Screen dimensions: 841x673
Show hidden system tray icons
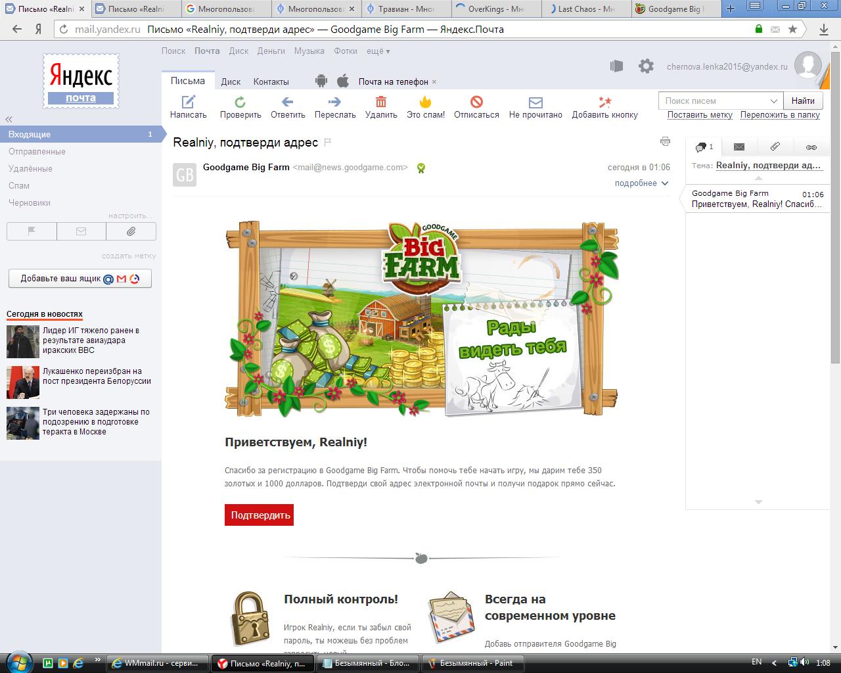coord(775,662)
